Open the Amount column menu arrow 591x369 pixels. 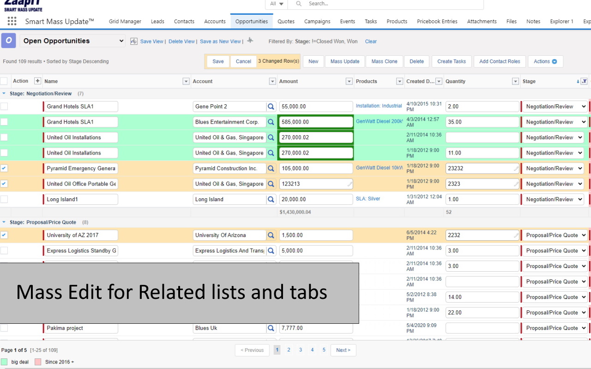(x=349, y=82)
